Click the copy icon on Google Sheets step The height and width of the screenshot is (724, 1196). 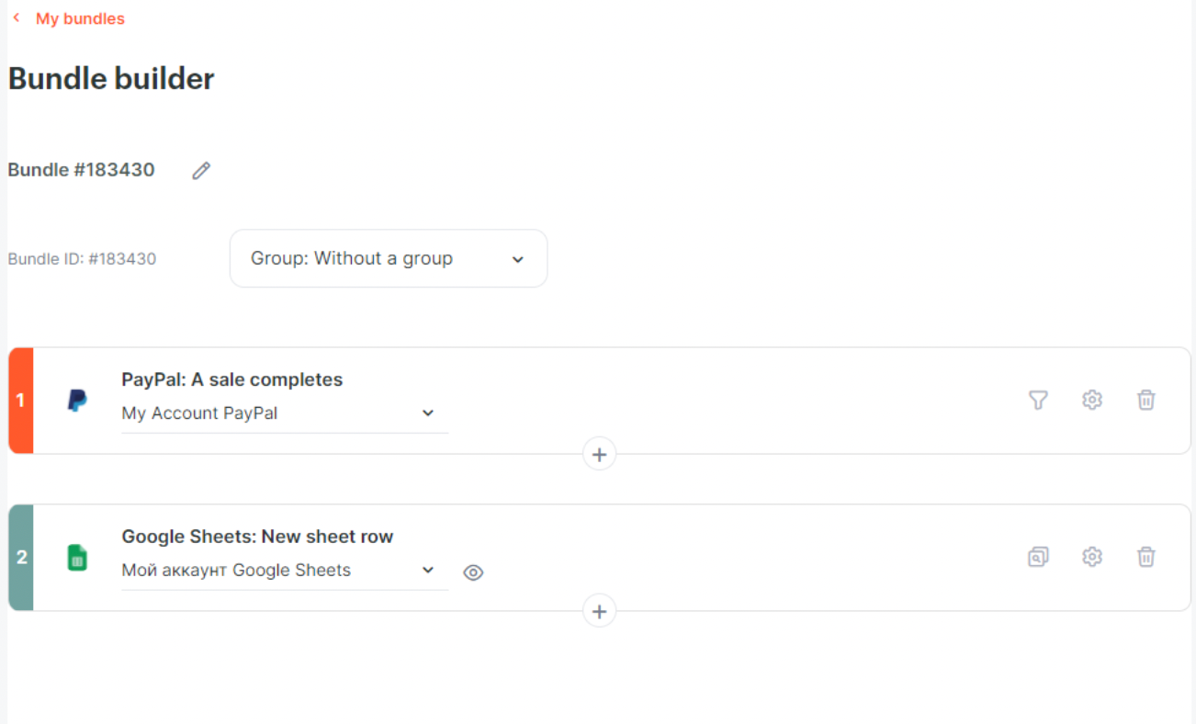pyautogui.click(x=1038, y=557)
